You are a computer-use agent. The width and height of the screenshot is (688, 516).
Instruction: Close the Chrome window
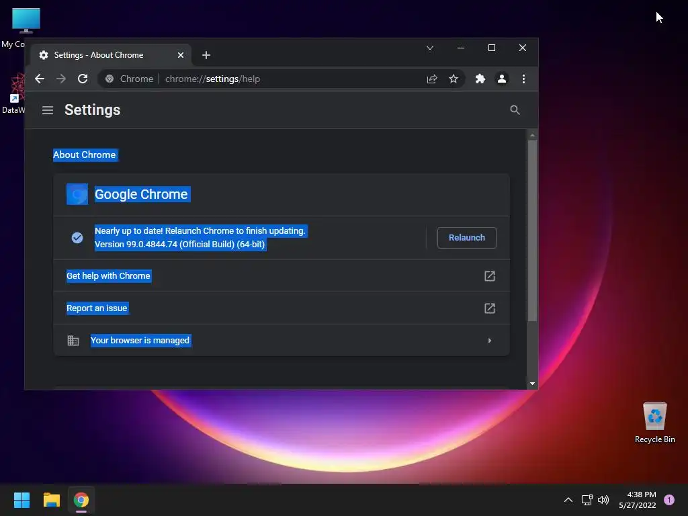tap(523, 48)
